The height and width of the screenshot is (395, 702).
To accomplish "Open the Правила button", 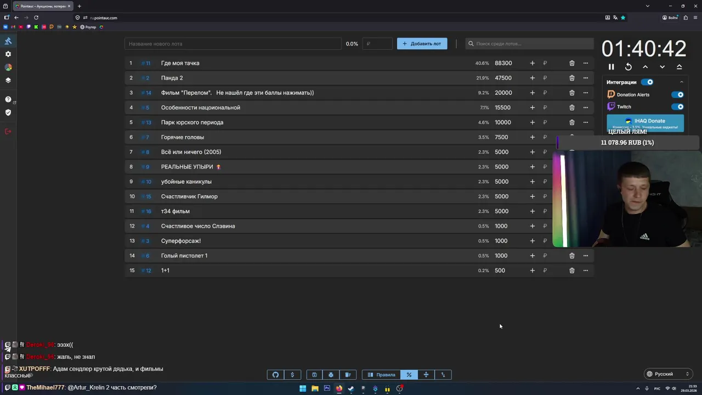I will click(x=381, y=375).
